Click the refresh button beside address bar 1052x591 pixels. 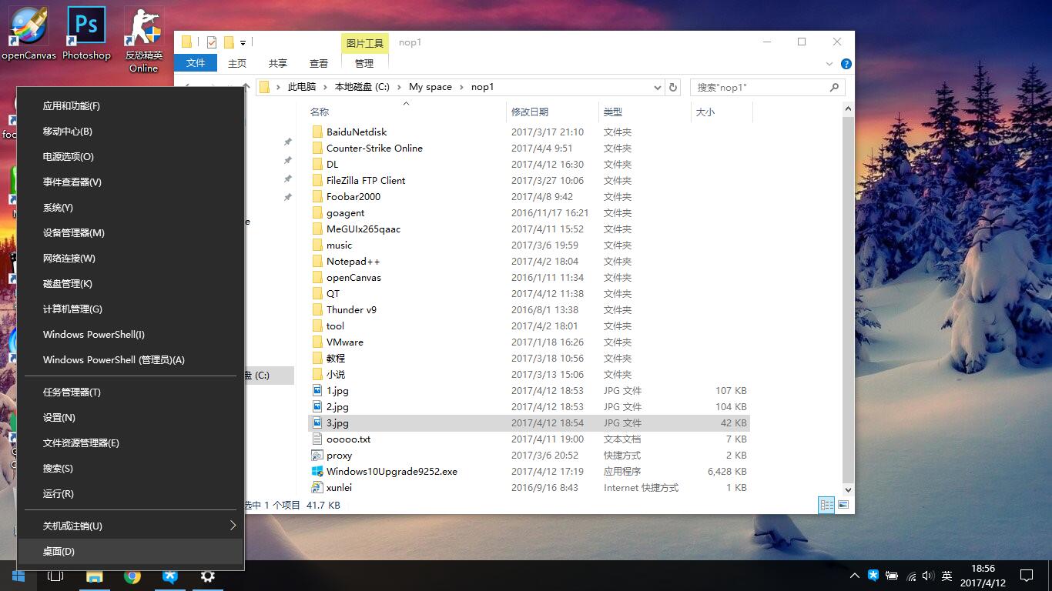tap(673, 88)
